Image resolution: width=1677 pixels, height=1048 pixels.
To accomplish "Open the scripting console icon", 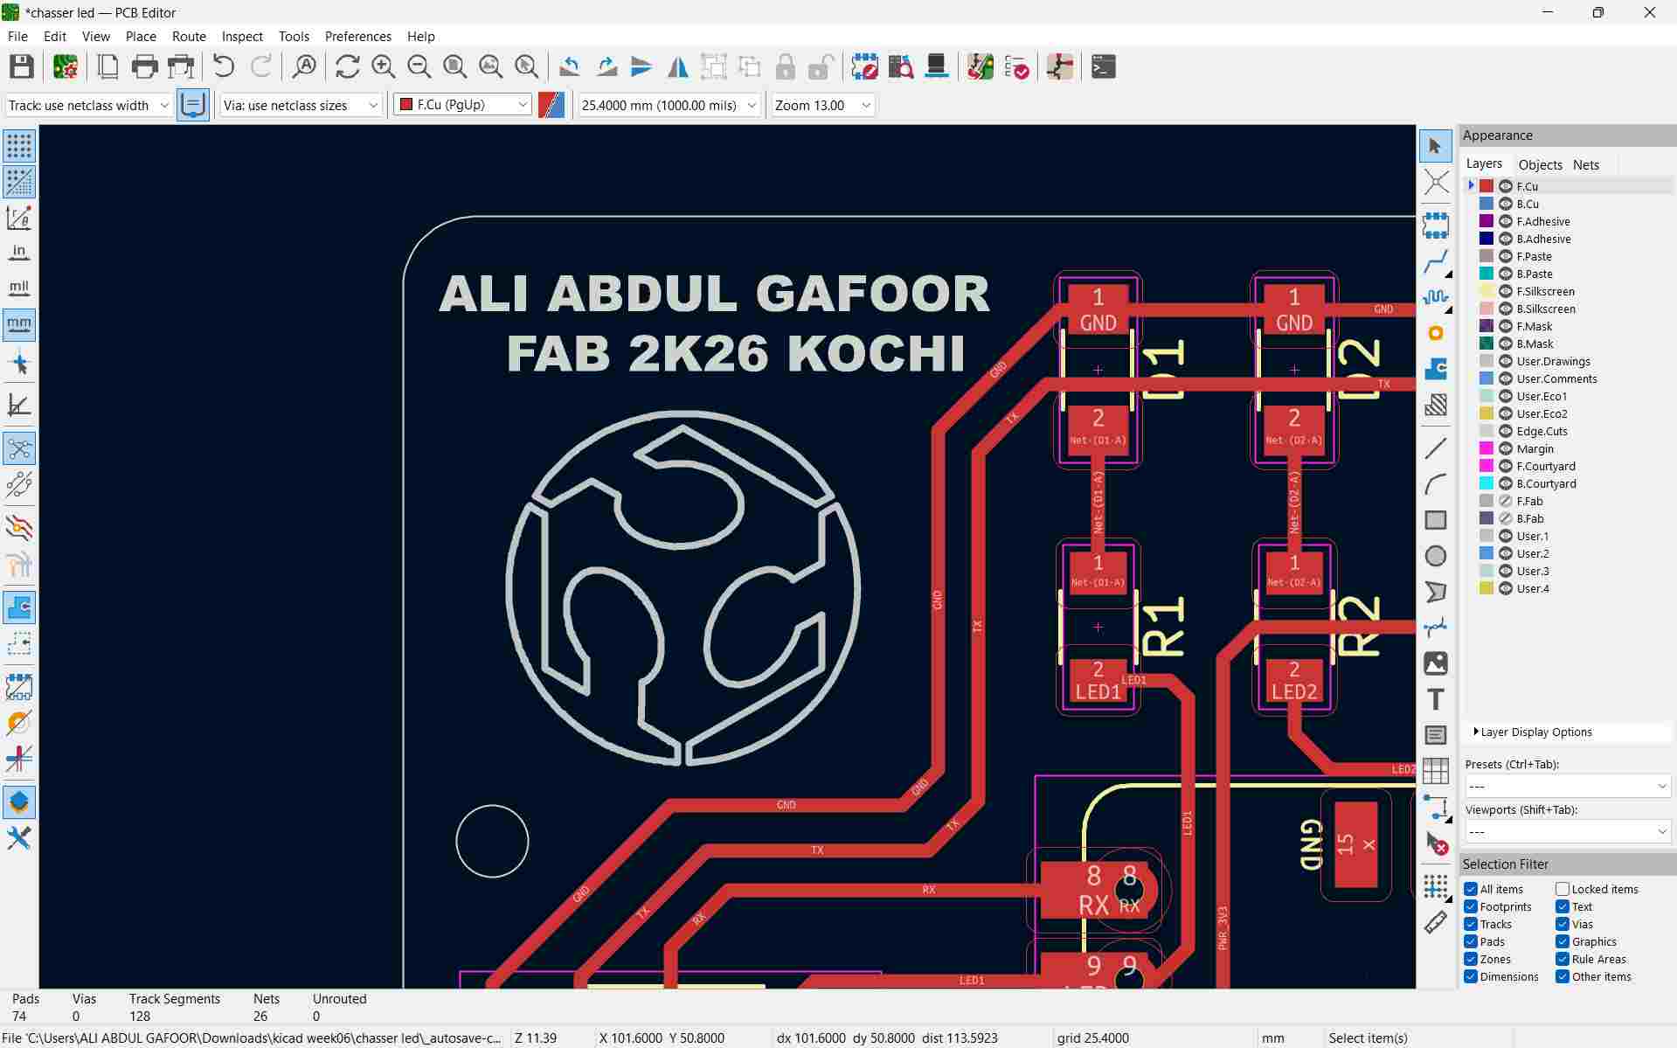I will (x=1104, y=66).
